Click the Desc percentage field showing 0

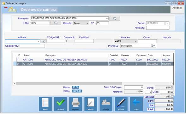coord(148,92)
